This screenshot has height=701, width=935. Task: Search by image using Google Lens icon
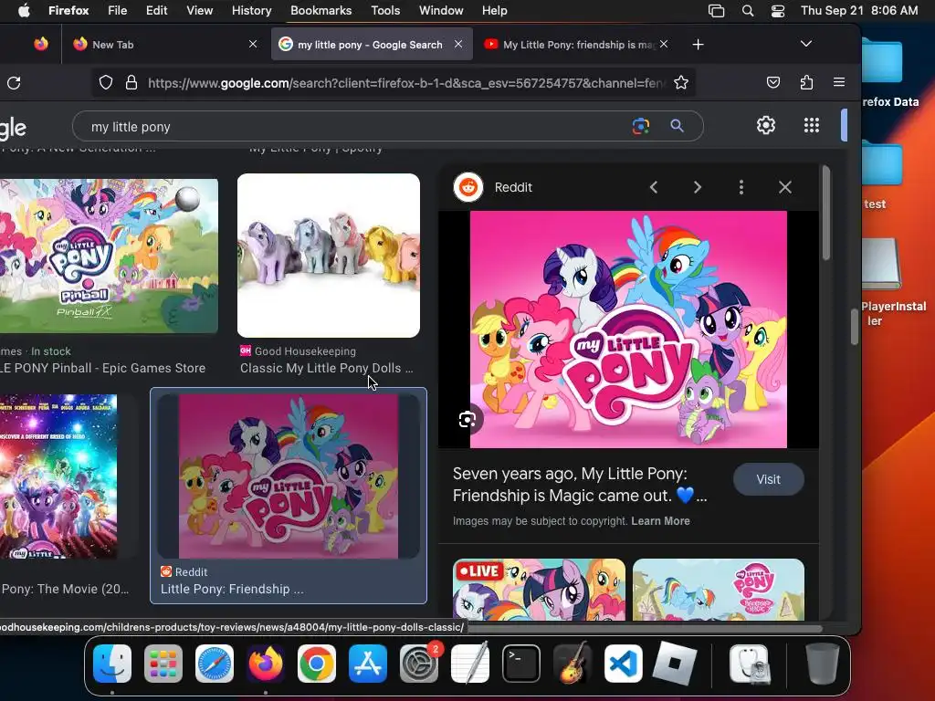[641, 126]
